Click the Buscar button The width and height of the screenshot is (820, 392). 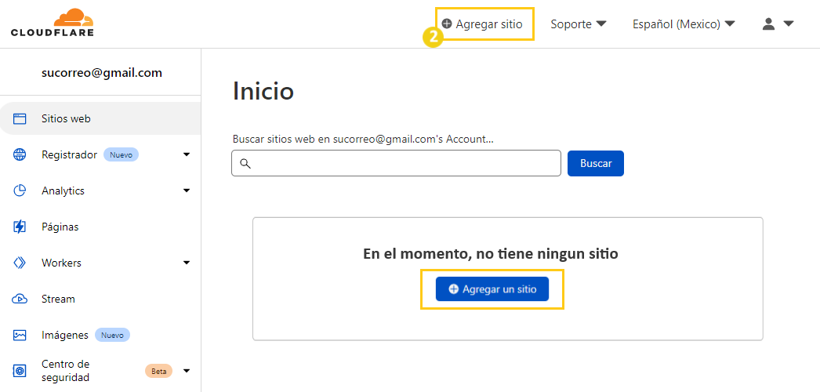point(596,163)
